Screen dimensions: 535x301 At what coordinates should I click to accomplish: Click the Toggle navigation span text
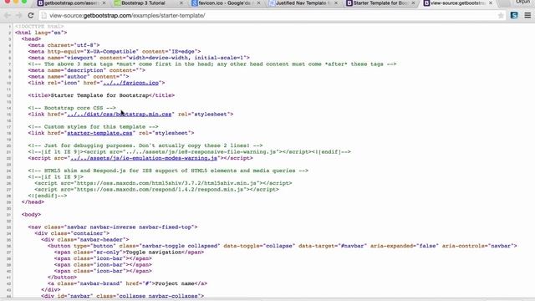tap(153, 252)
